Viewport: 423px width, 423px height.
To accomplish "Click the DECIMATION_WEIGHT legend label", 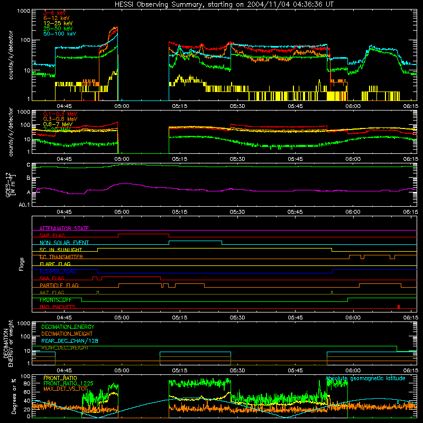I will 67,334.
